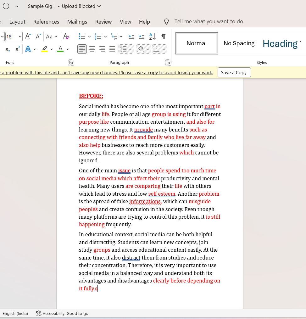The width and height of the screenshot is (306, 319).
Task: Toggle center alignment
Action: [92, 49]
